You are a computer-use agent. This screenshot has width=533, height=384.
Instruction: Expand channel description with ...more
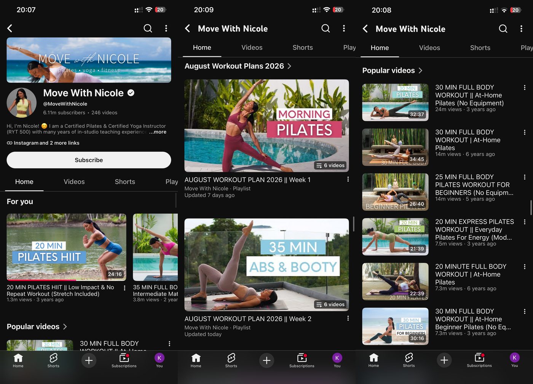click(x=158, y=132)
